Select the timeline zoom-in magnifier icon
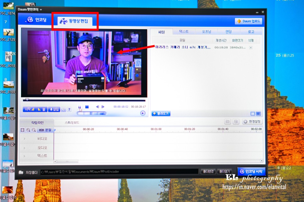Viewport: 304px width, 202px height. [28, 130]
